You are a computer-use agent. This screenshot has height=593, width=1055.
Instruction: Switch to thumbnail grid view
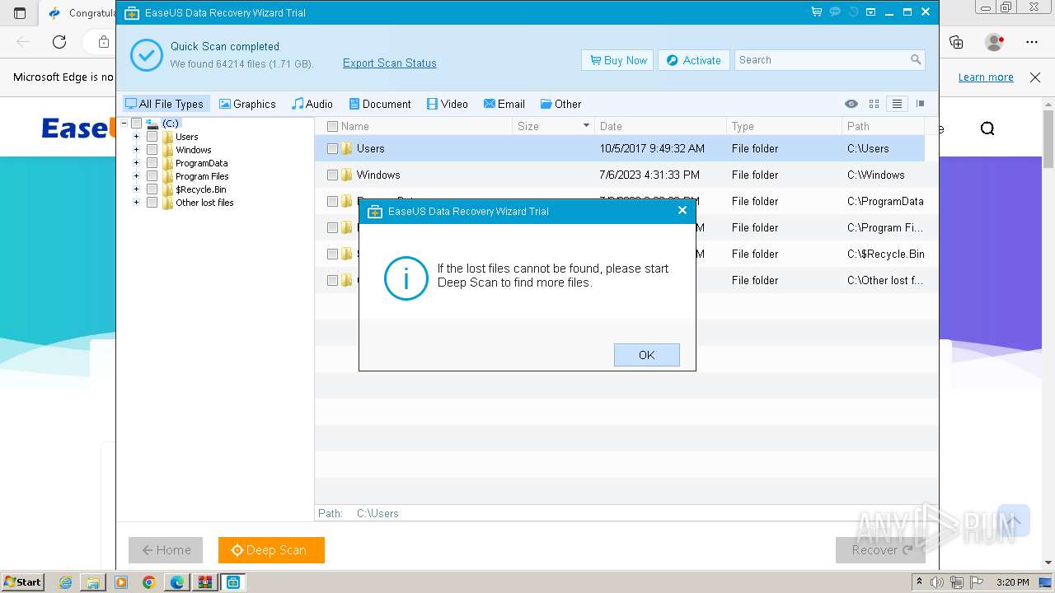click(874, 104)
